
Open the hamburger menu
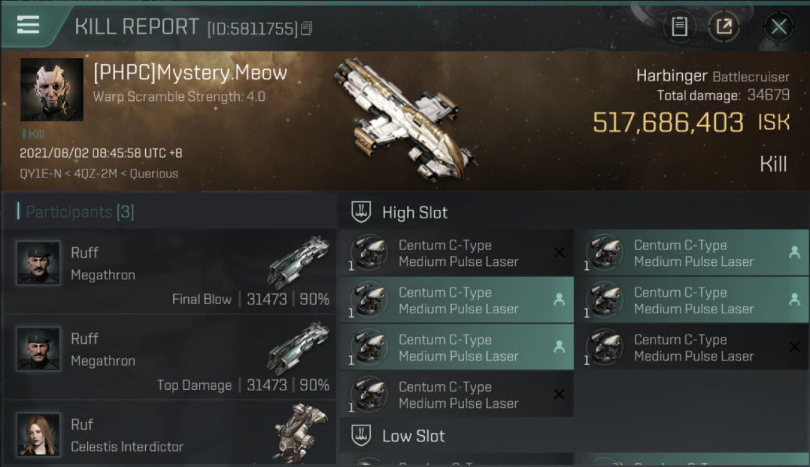(28, 25)
